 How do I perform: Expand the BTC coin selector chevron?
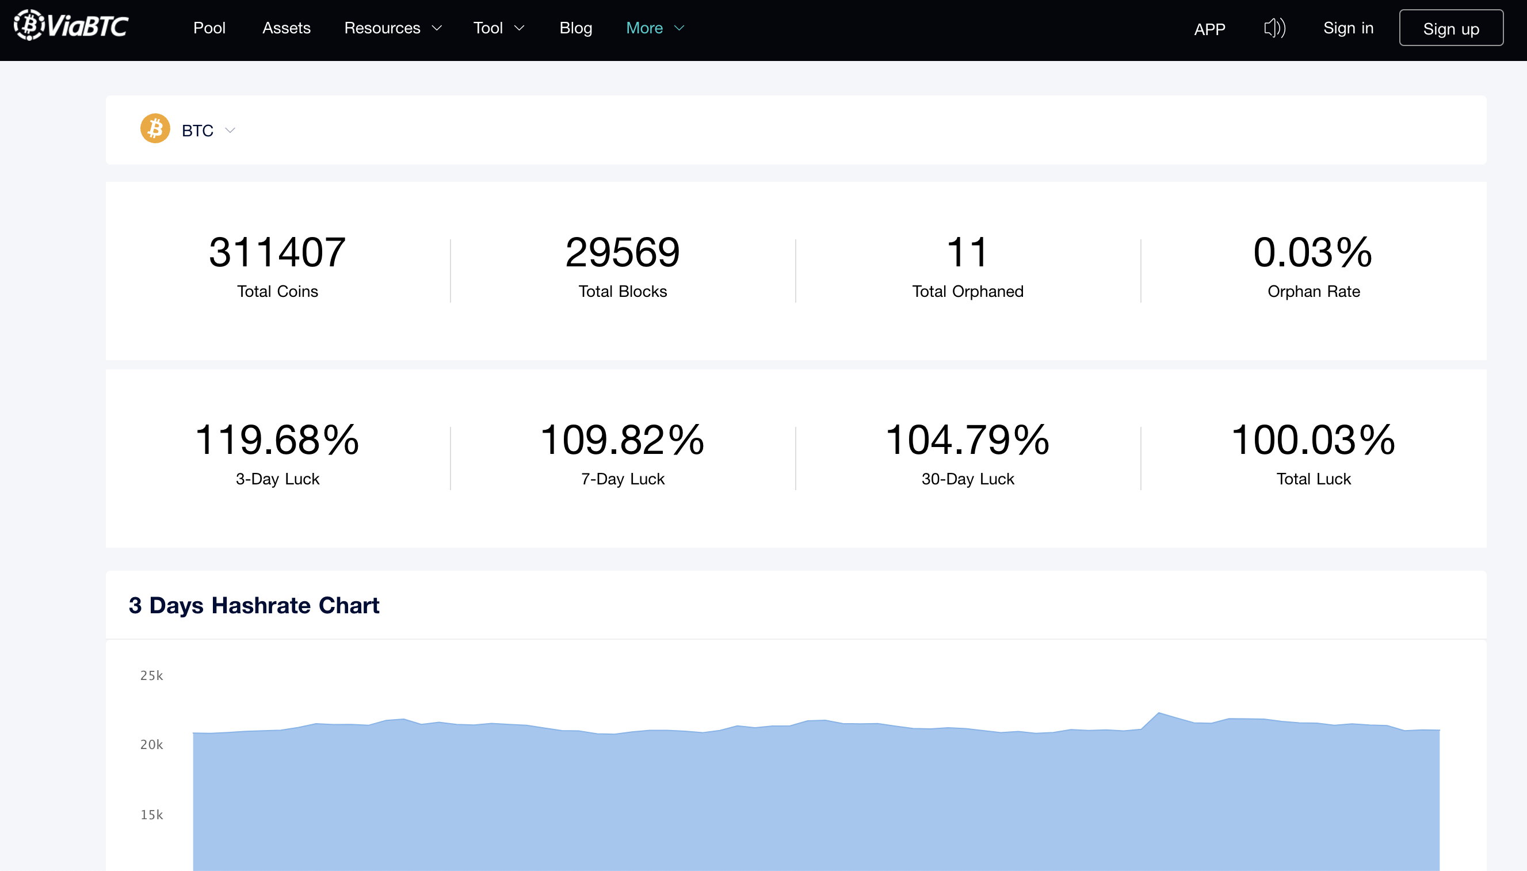coord(230,130)
